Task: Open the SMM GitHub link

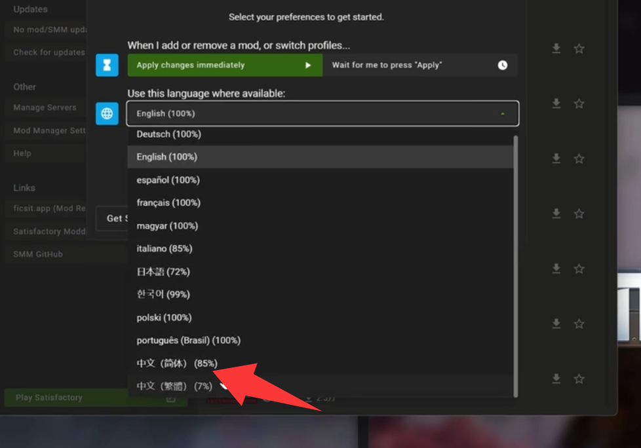Action: [38, 254]
